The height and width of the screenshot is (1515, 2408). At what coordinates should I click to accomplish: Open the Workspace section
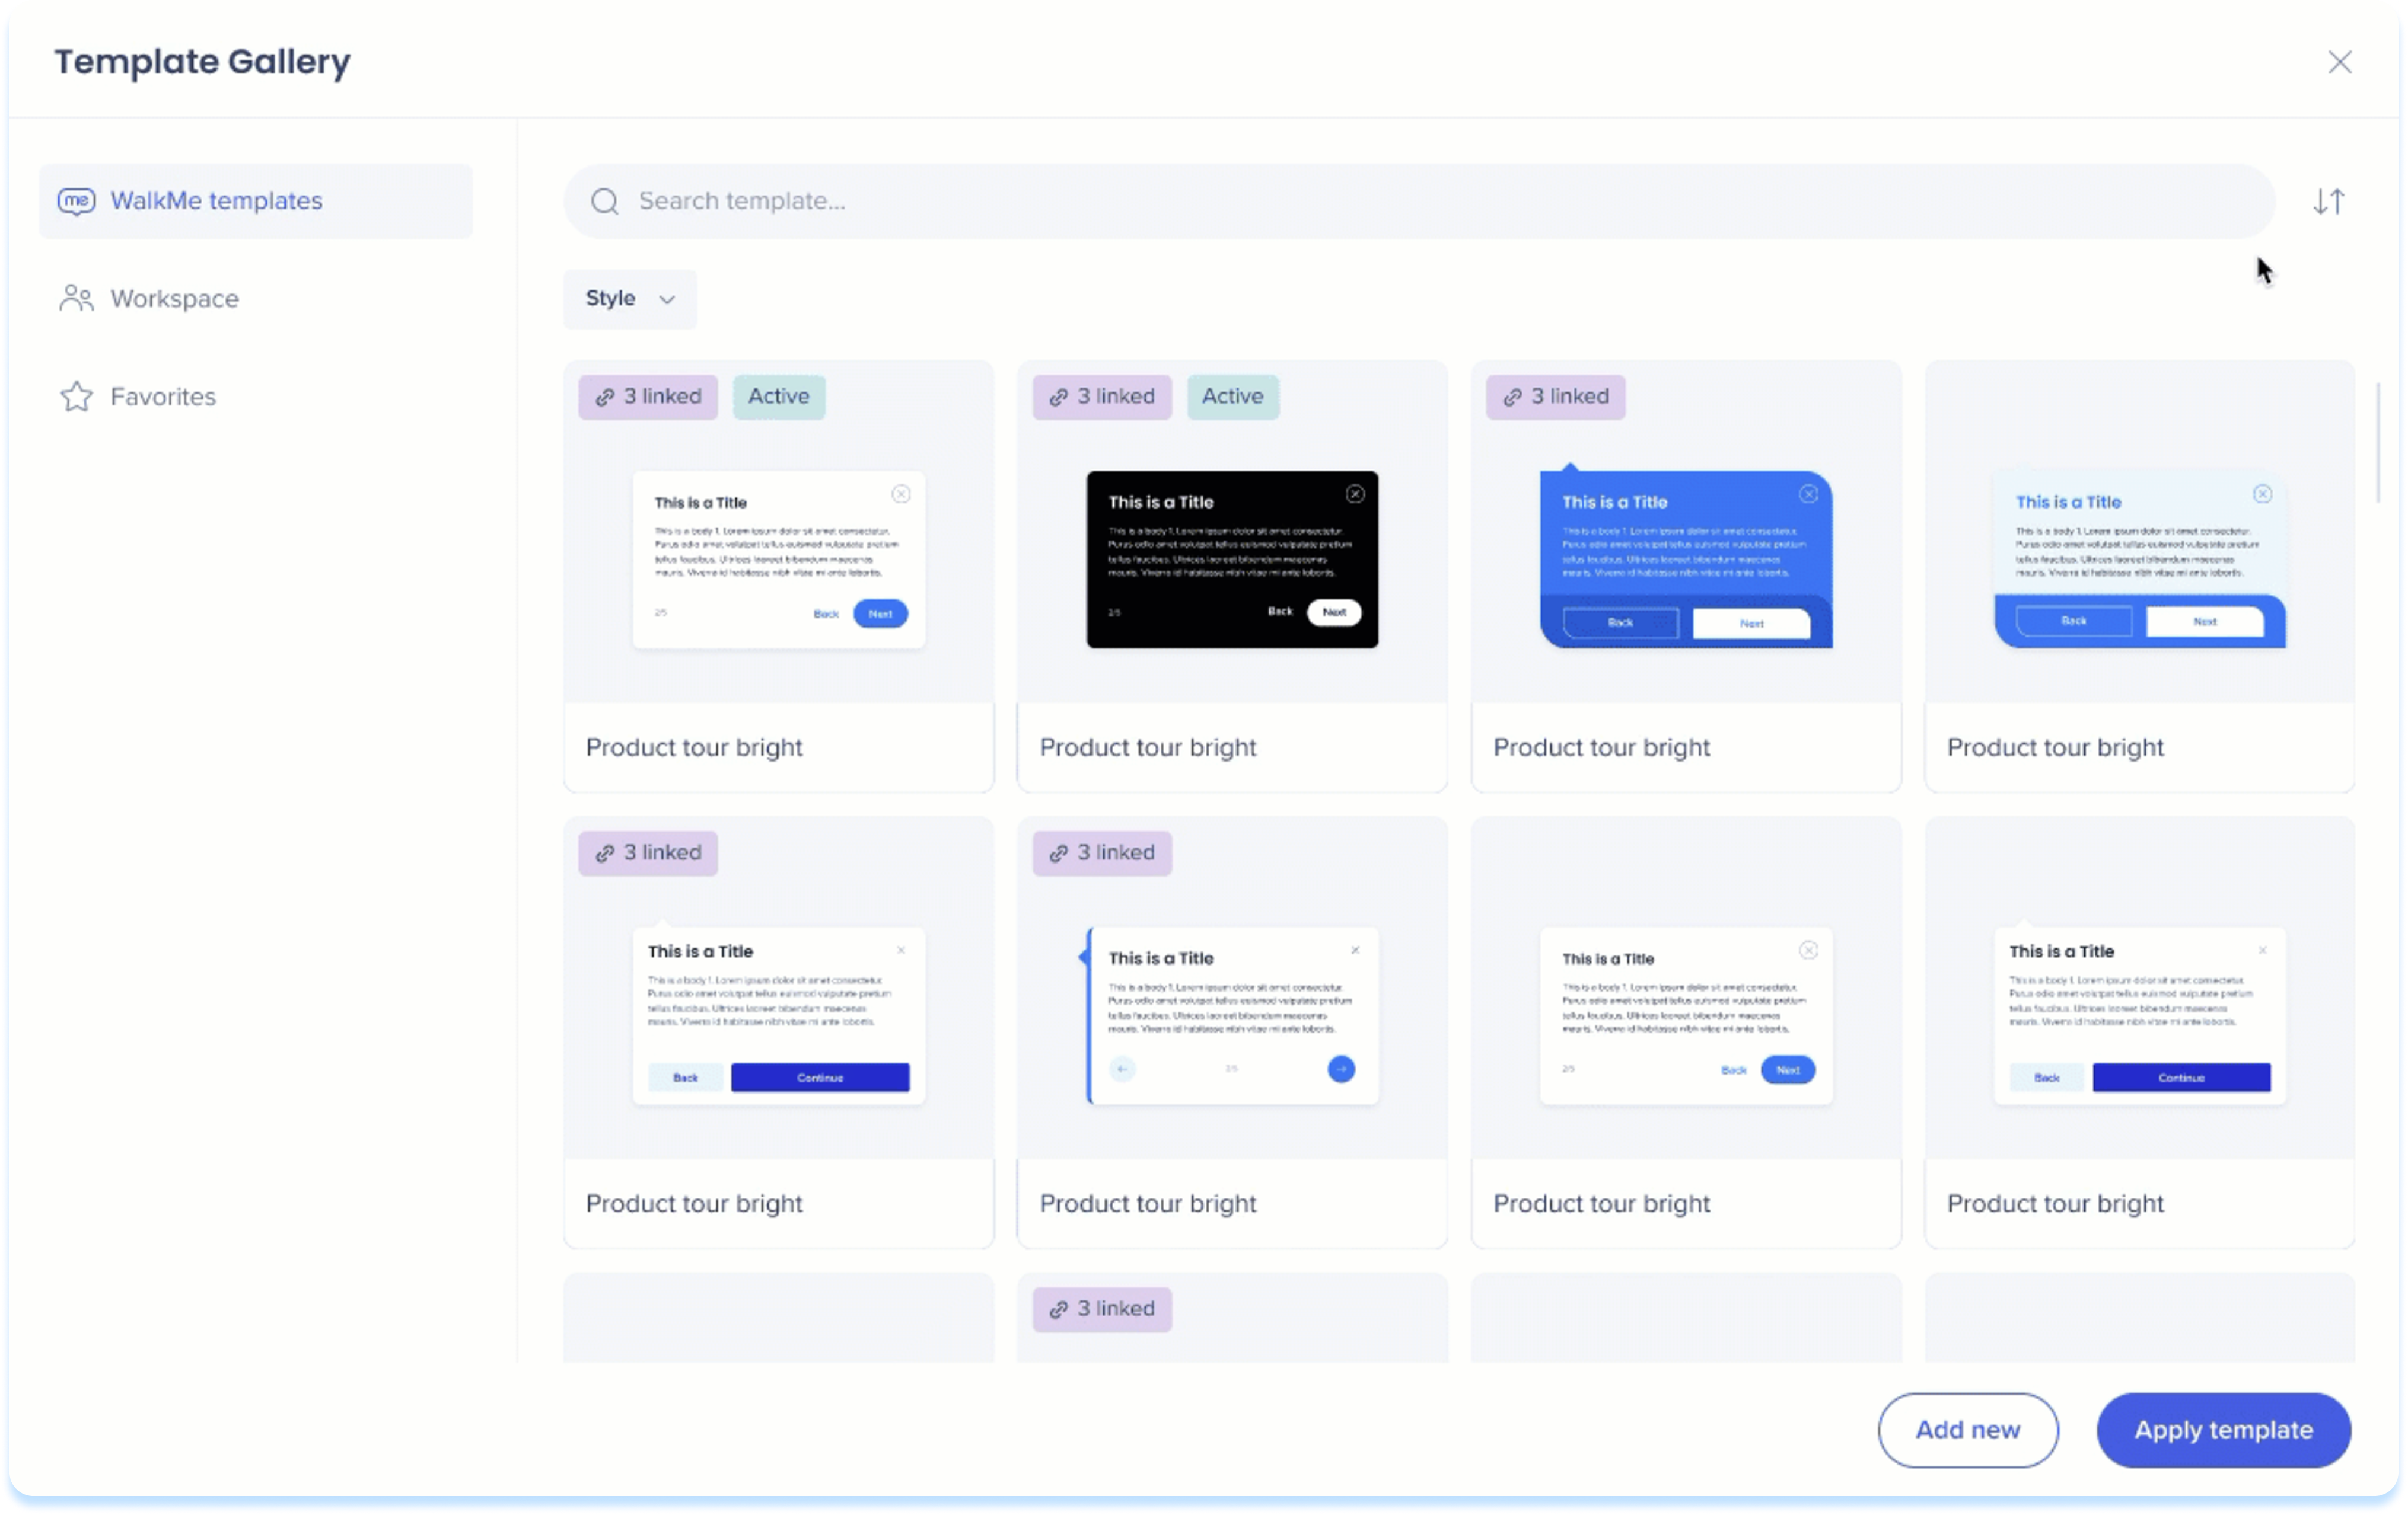pos(174,299)
